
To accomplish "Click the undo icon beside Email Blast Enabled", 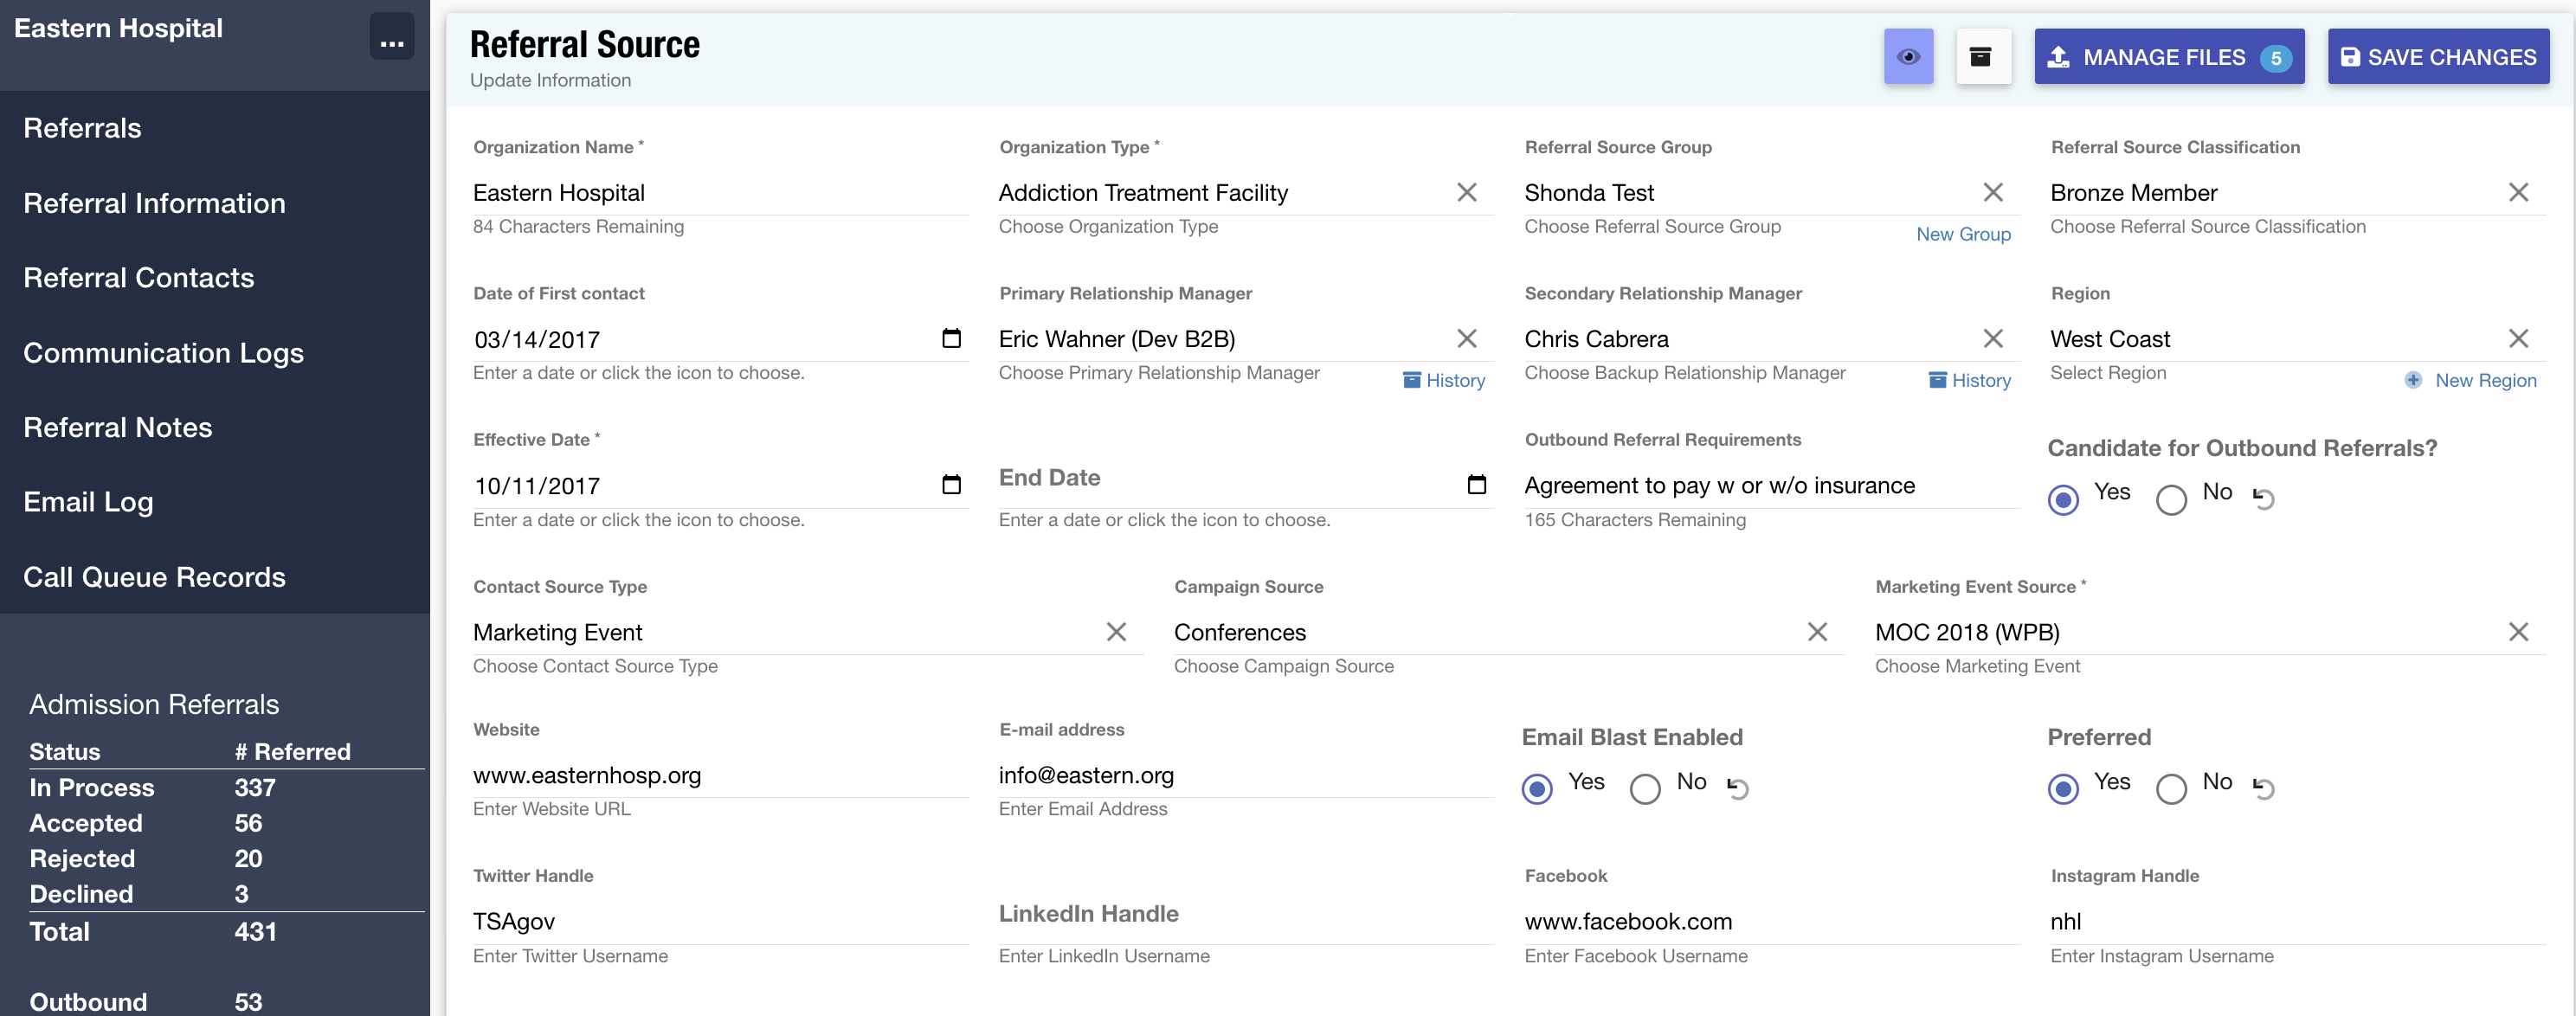I will (x=1738, y=788).
